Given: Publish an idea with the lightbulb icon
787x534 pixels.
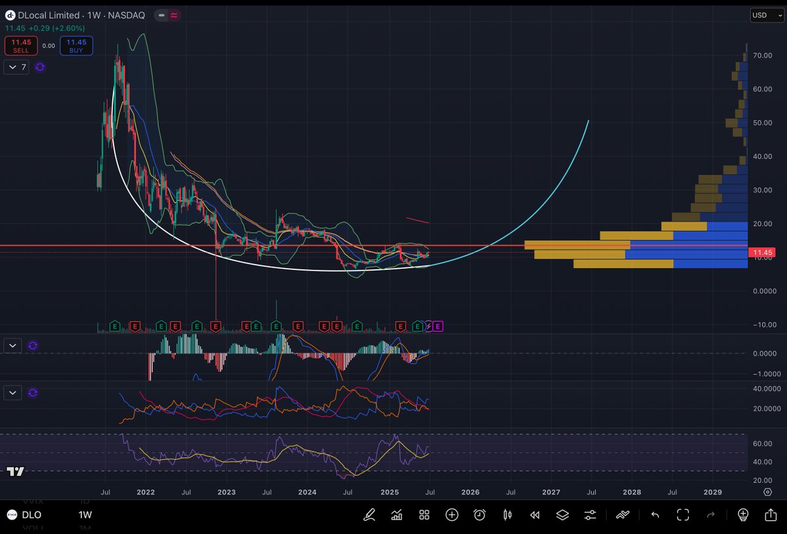Looking at the screenshot, I should pyautogui.click(x=742, y=514).
